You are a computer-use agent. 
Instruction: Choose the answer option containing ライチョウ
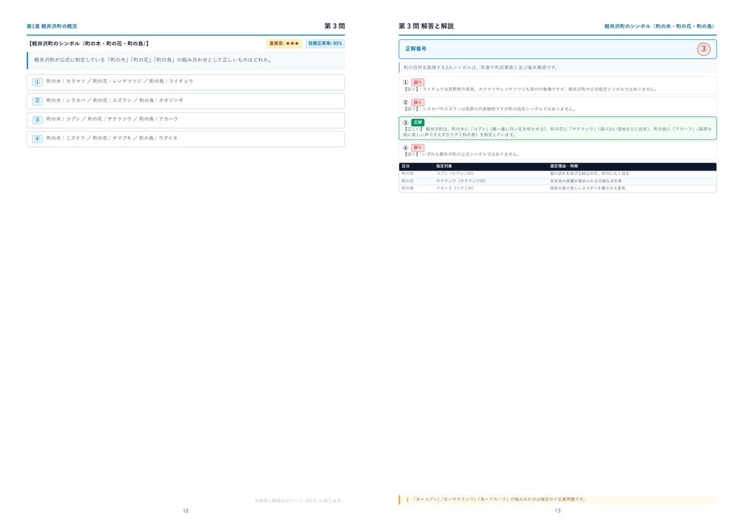[185, 82]
